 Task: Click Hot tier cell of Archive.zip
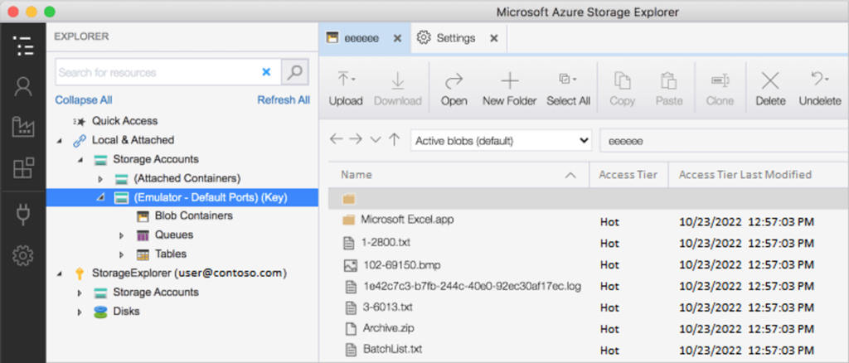(x=609, y=329)
